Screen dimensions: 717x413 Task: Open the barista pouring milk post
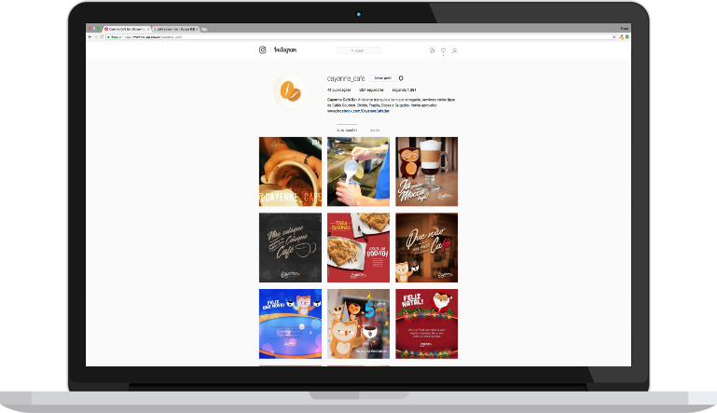click(x=358, y=172)
